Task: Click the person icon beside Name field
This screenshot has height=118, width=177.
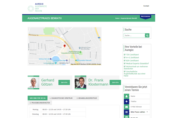Action: pos(127,96)
